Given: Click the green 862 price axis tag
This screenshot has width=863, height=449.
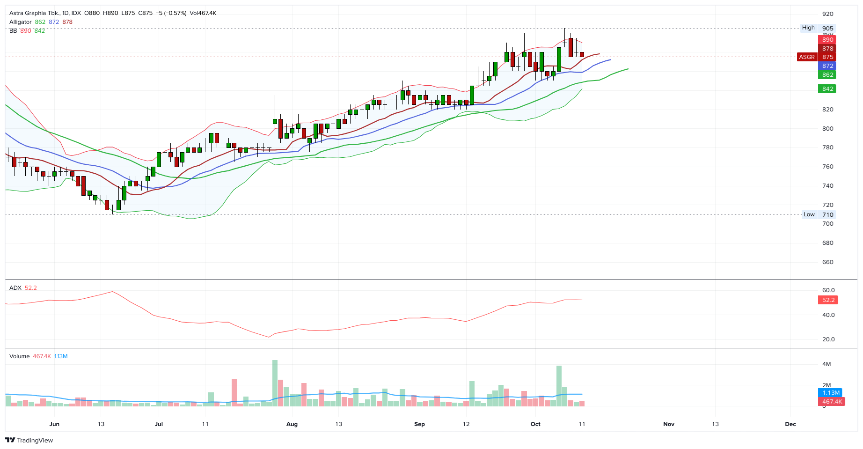Looking at the screenshot, I should click(x=827, y=75).
